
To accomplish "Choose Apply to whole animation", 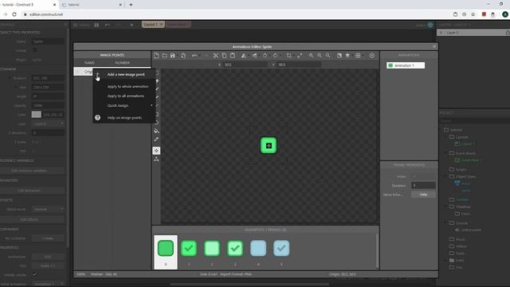I will (127, 87).
